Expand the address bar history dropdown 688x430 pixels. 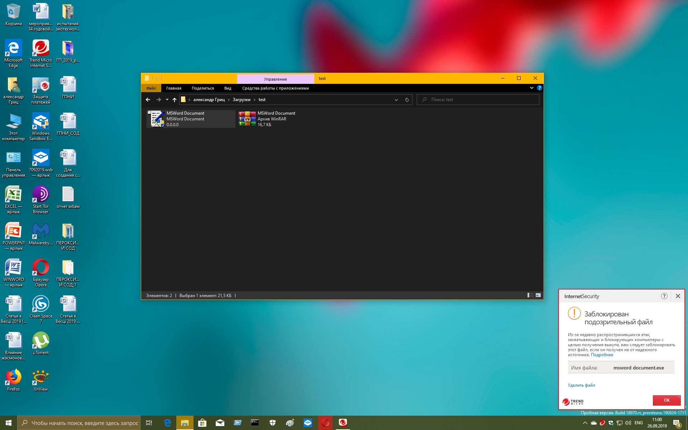396,100
